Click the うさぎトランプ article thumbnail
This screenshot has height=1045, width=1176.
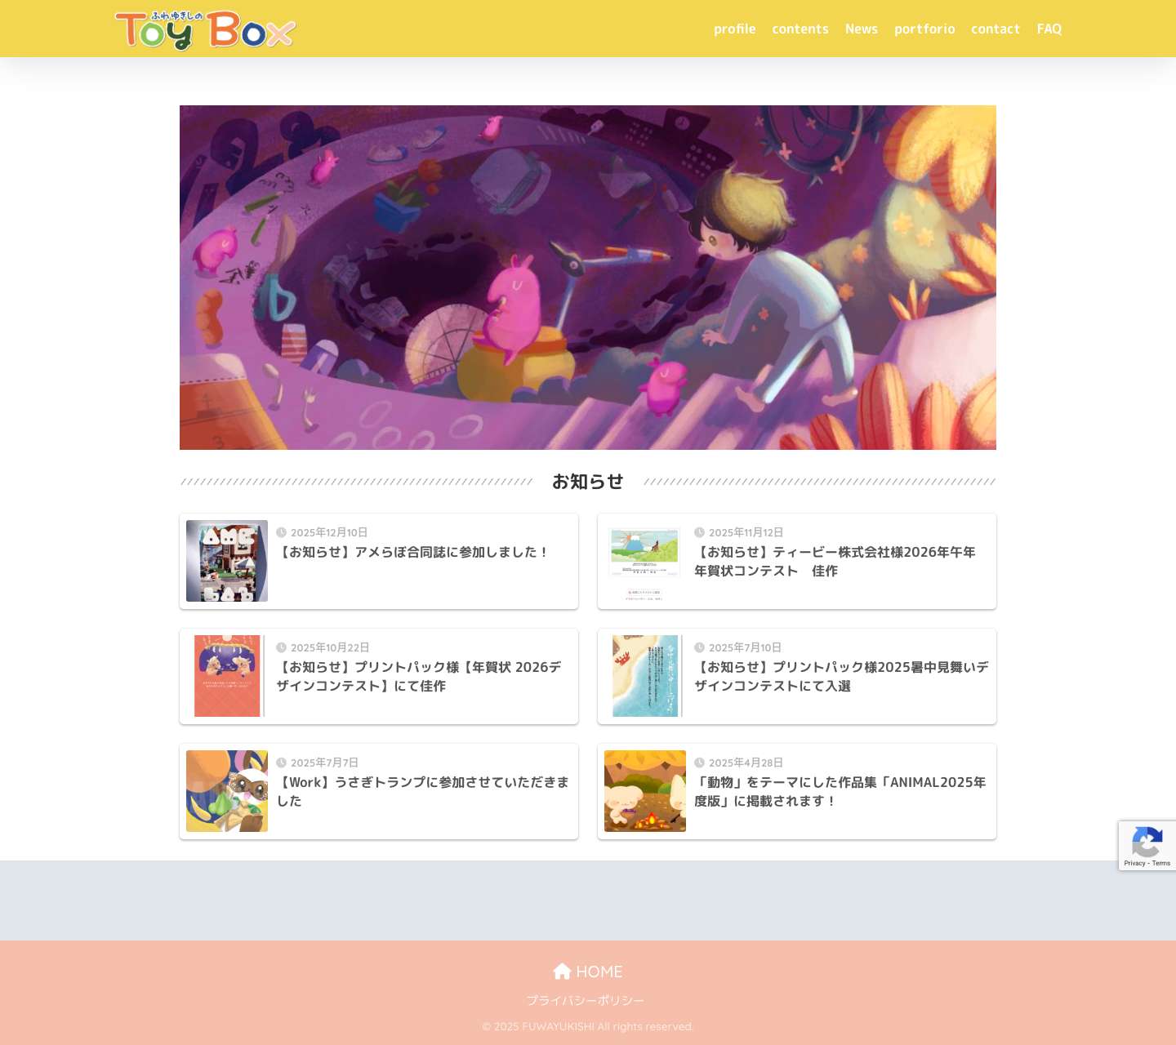(x=226, y=790)
